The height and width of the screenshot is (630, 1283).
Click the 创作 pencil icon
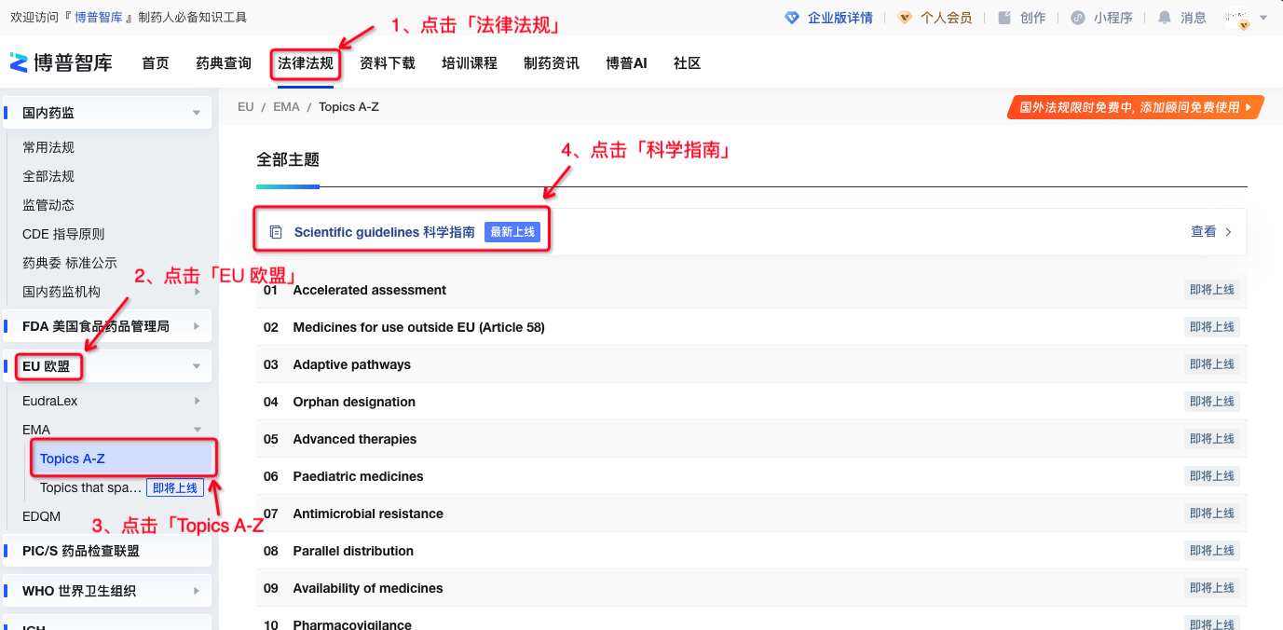(x=1004, y=18)
